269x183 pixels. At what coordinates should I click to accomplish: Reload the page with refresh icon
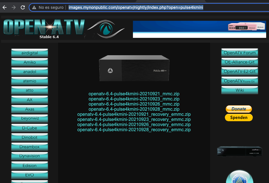coord(23,7)
